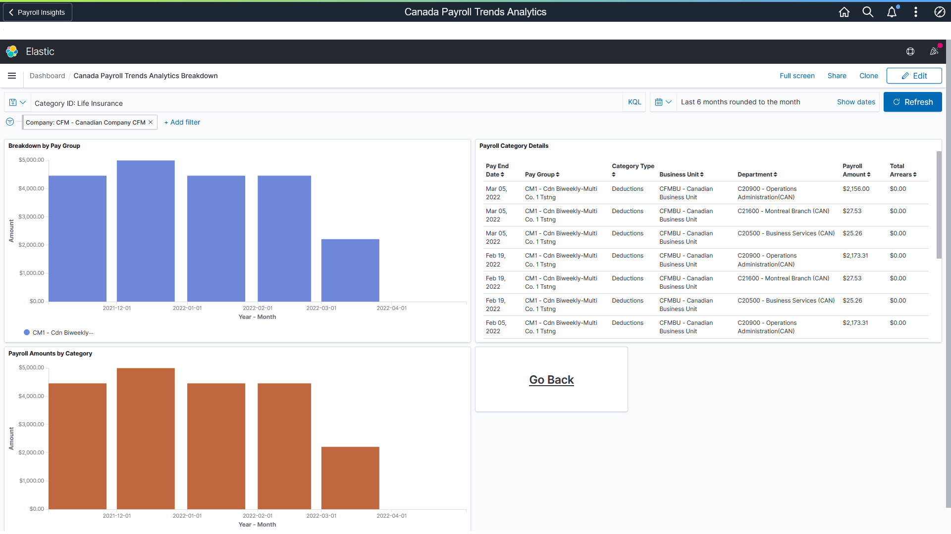Viewport: 951px width, 534px height.
Task: Open the hamburger navigation menu
Action: point(12,76)
